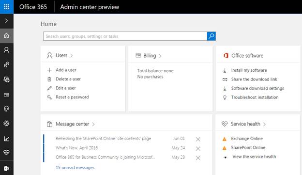Open Reports chart icon in sidebar
The image size is (302, 175).
pyautogui.click(x=7, y=138)
